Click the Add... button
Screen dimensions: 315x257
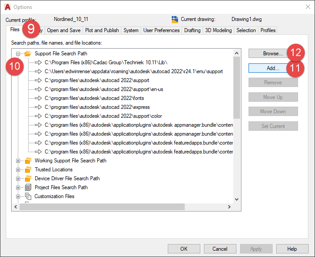(273, 68)
